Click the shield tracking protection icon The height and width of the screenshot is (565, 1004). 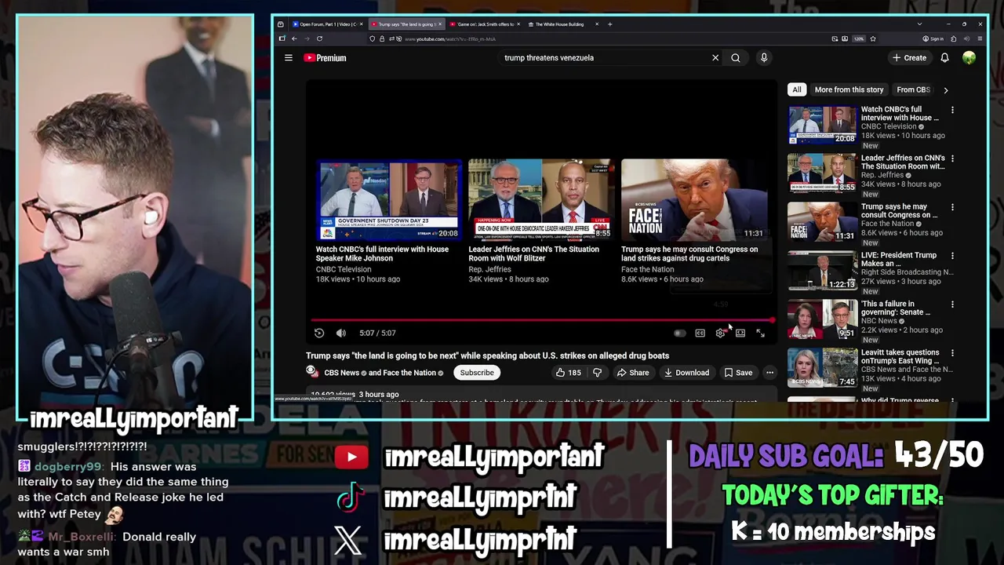coord(373,38)
